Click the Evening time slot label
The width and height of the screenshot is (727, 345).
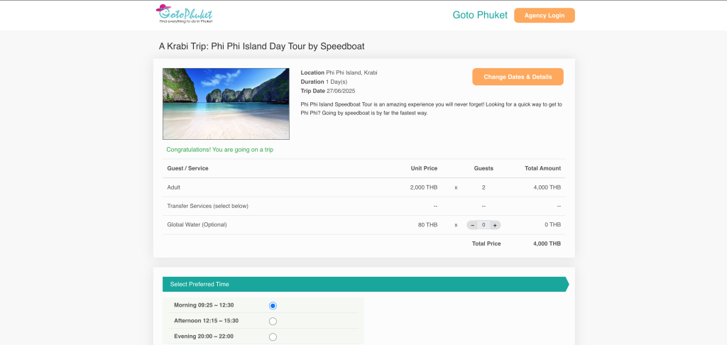(204, 336)
